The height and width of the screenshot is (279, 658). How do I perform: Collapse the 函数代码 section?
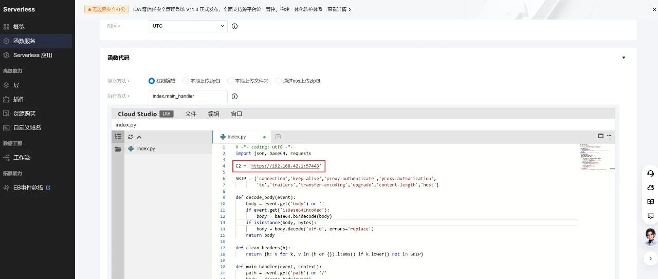[624, 58]
